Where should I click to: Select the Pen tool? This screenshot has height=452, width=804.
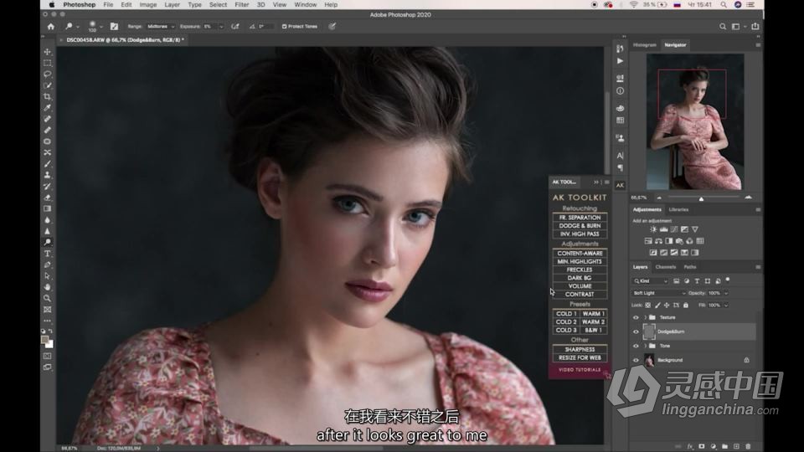pos(47,265)
